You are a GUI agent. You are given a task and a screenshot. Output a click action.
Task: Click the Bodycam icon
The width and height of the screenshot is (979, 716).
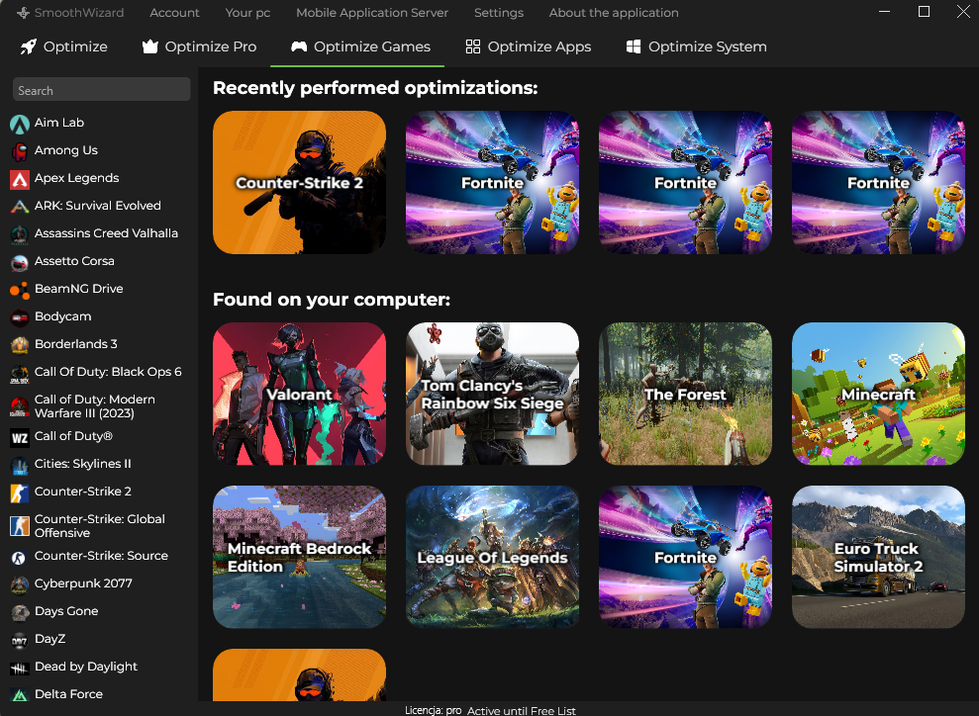click(20, 318)
